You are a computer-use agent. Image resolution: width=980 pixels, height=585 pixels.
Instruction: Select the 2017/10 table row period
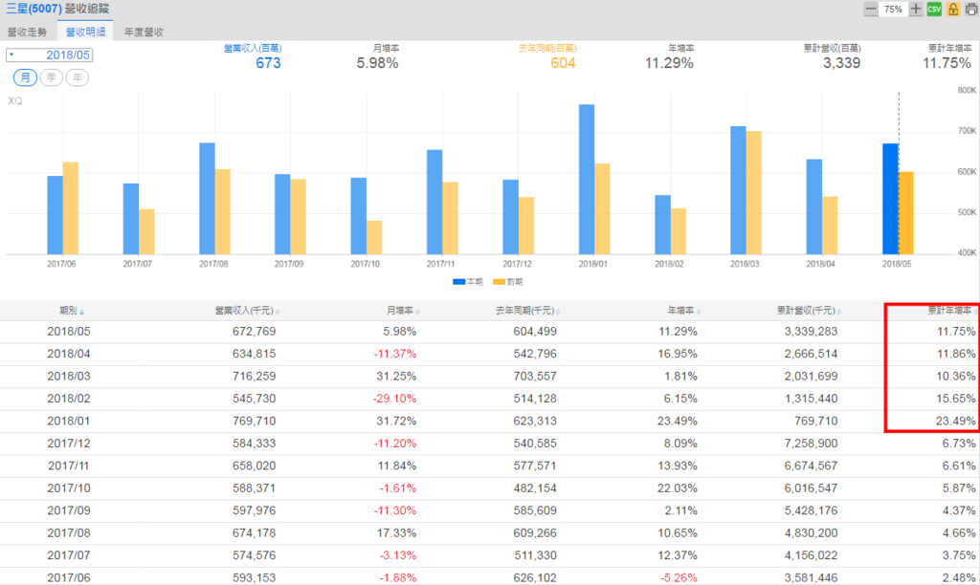(69, 488)
